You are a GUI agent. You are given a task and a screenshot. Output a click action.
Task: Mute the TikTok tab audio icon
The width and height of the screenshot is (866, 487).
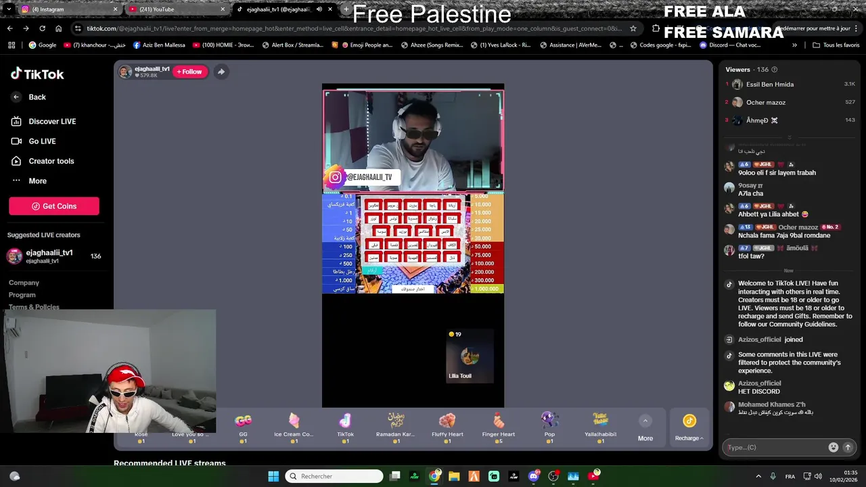click(x=320, y=9)
